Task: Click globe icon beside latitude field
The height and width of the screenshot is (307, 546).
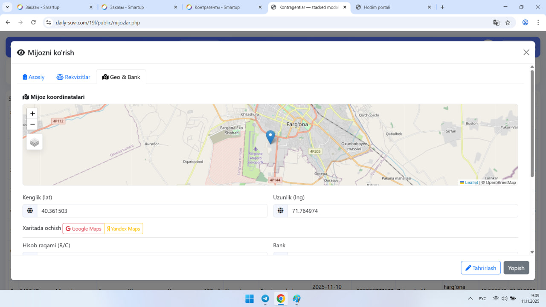Action: [x=30, y=211]
